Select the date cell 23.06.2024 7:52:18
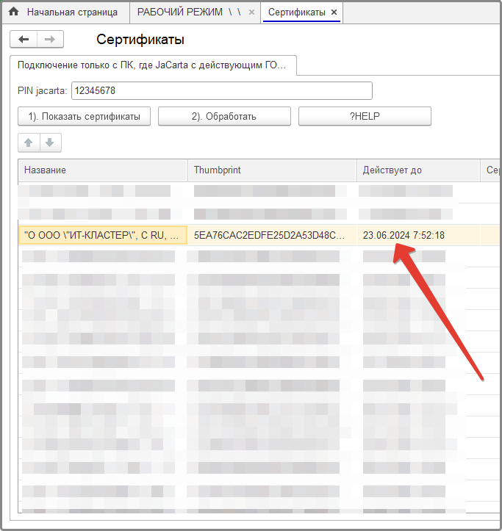 coord(418,235)
